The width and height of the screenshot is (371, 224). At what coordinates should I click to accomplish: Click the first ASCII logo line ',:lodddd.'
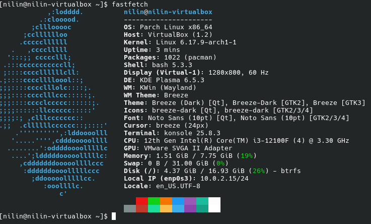[x=65, y=12]
